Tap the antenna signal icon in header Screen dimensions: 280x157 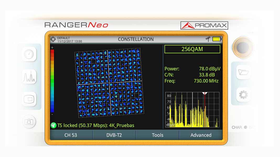pos(208,39)
